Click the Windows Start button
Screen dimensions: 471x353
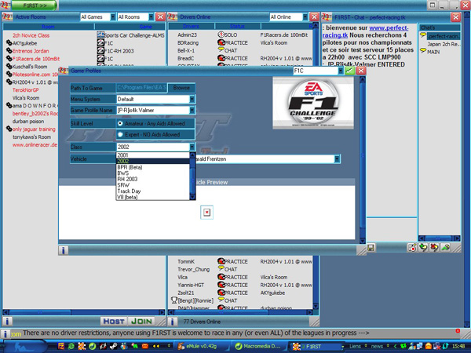pos(23,346)
